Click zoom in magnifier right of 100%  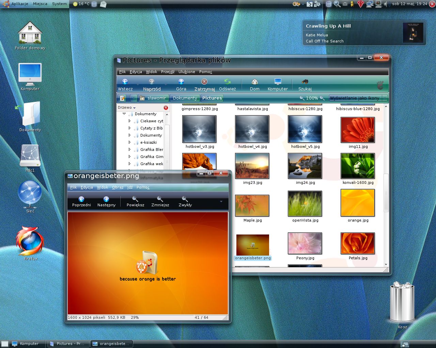coord(322,98)
